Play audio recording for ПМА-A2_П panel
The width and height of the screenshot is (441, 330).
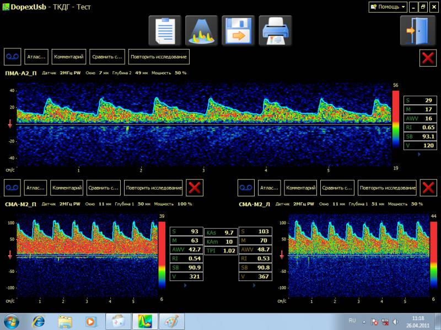coord(12,57)
